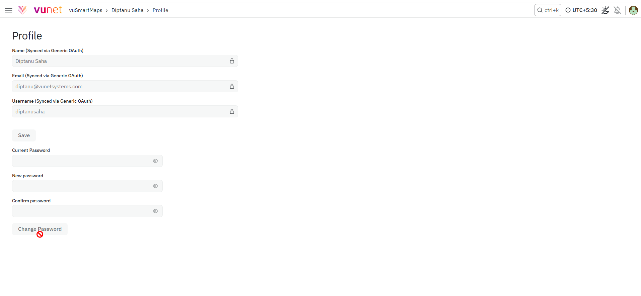
Task: Reveal the New password text
Action: click(x=155, y=186)
